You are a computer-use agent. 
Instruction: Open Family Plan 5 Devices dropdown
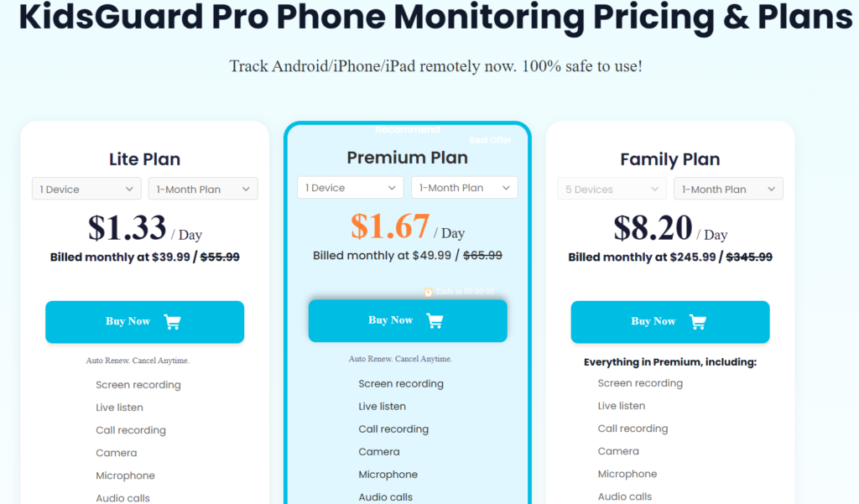click(612, 189)
